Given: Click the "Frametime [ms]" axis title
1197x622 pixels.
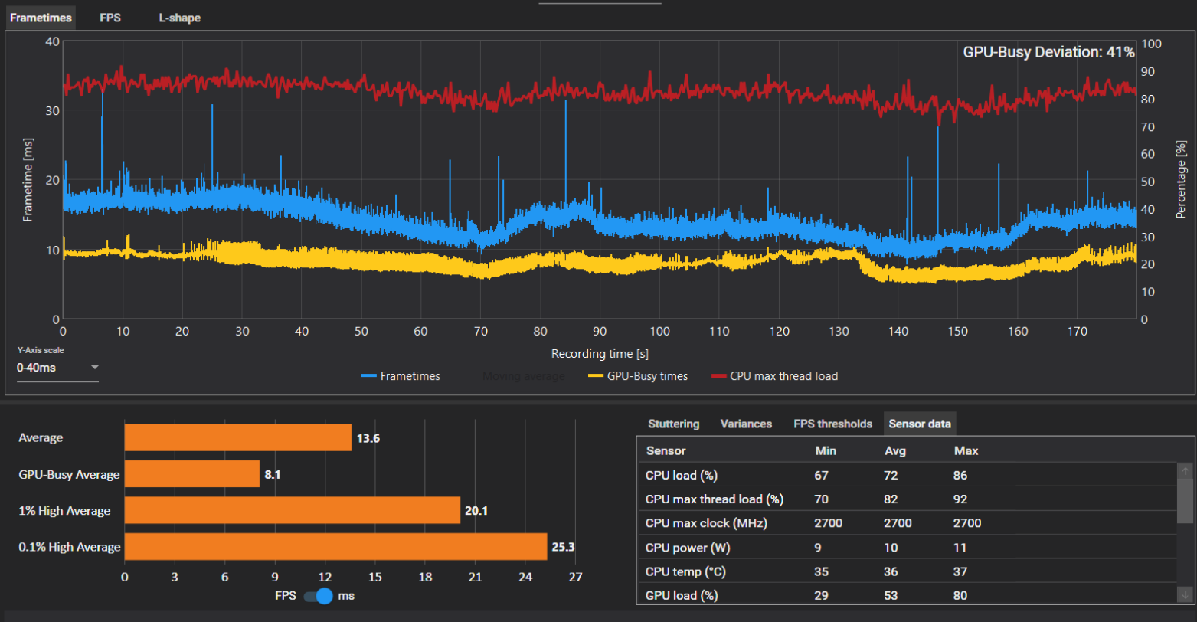Looking at the screenshot, I should coord(28,180).
